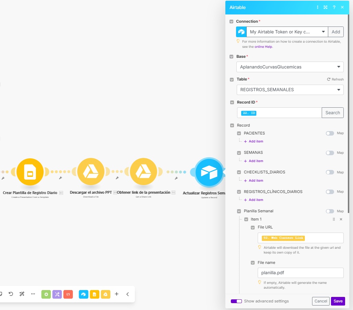353x310 pixels.
Task: Click the wrench before the Airtable canvas module
Action: click(x=176, y=178)
